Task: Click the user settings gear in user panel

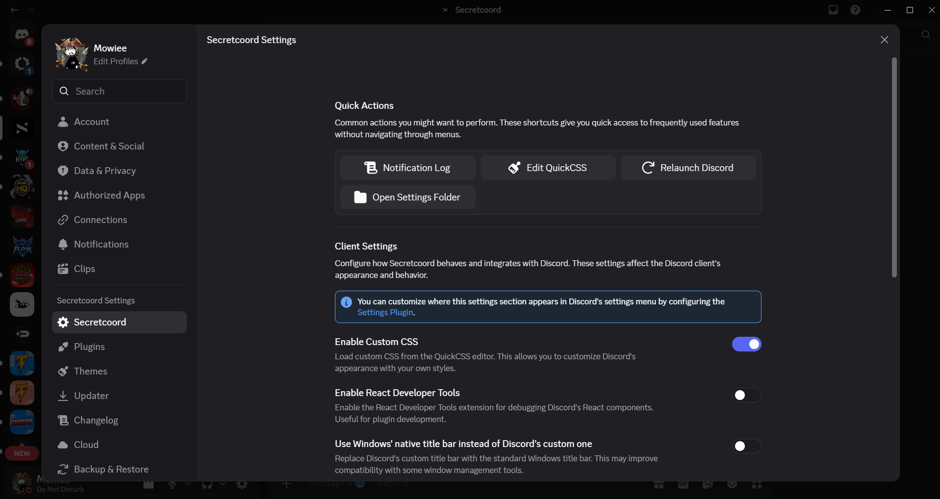Action: tap(242, 484)
